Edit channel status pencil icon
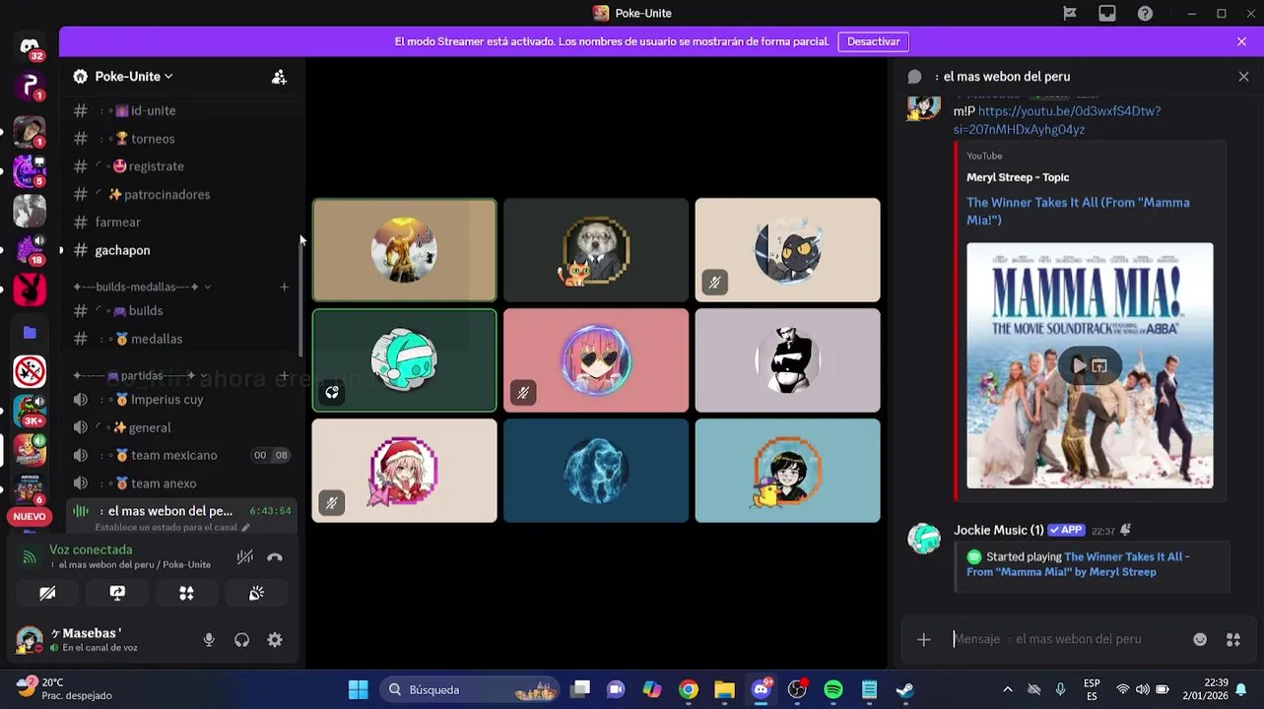 [x=245, y=528]
